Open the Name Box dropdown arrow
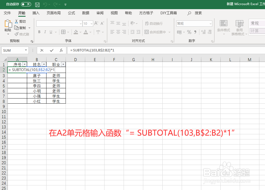Image resolution: width=265 pixels, height=190 pixels. tap(26, 50)
